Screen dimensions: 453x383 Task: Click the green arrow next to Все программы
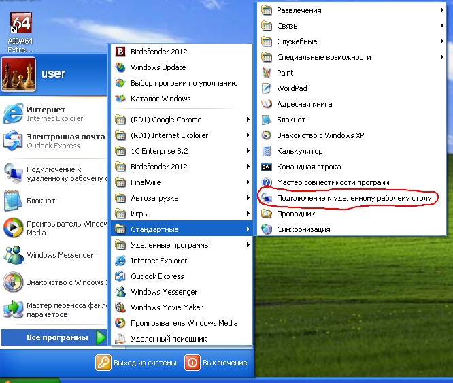pos(101,337)
